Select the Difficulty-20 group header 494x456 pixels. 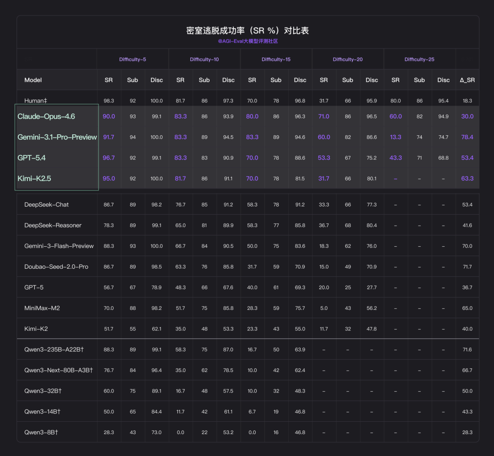coord(348,59)
